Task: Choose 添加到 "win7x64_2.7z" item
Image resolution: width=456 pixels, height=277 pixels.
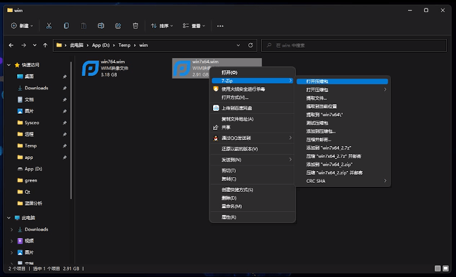Action: click(x=342, y=148)
